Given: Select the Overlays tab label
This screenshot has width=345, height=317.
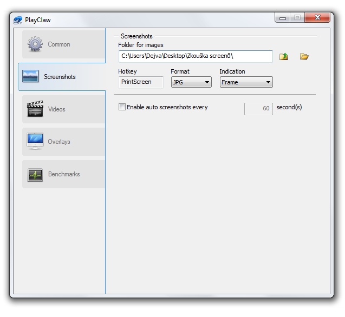Looking at the screenshot, I should [x=59, y=142].
